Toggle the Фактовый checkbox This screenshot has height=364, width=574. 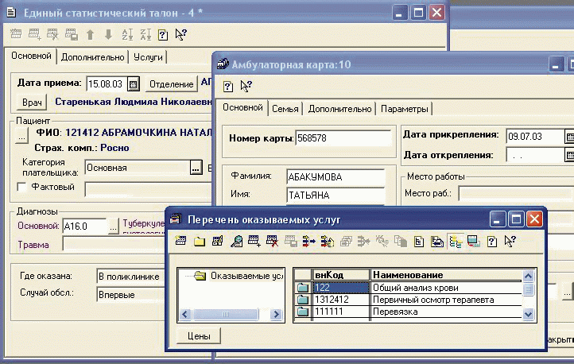tap(22, 187)
